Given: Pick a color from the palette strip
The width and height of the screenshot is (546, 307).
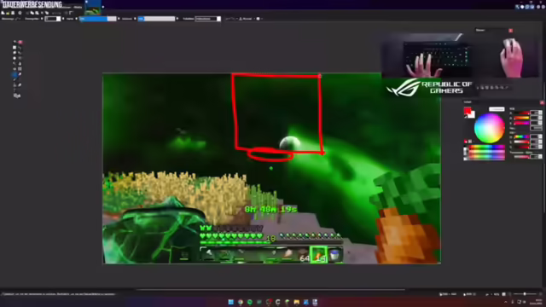Looking at the screenshot, I should pos(486,153).
